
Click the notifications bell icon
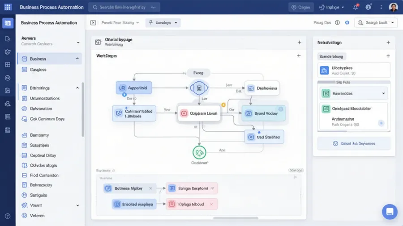[x=356, y=7]
